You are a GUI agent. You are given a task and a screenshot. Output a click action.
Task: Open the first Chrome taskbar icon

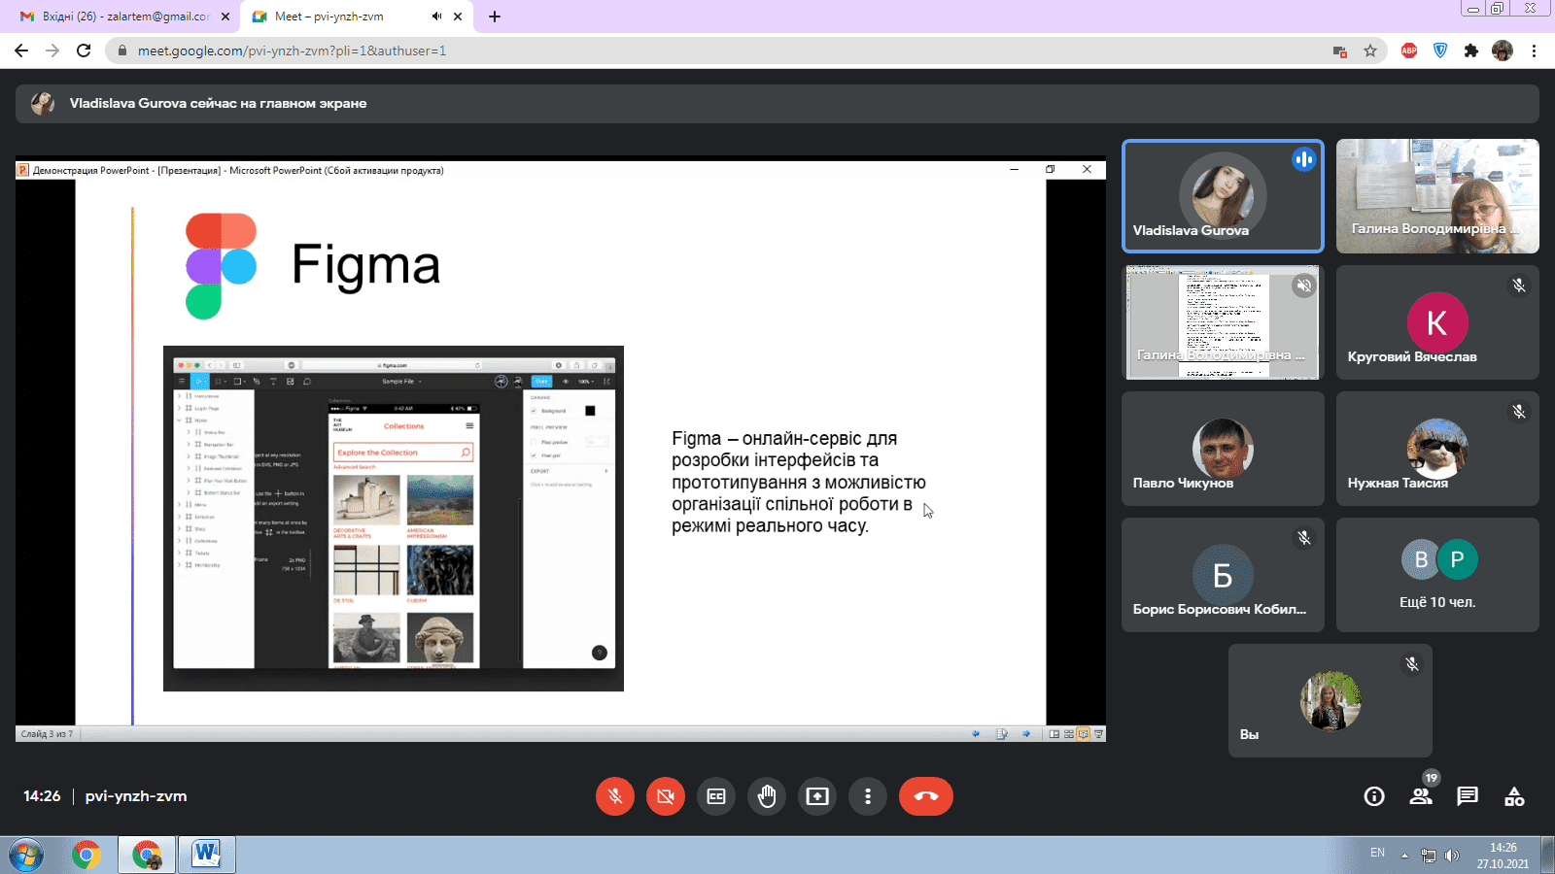click(x=86, y=855)
